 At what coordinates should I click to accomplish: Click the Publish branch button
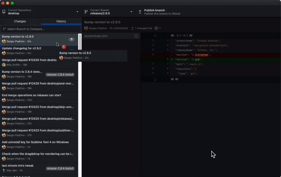tap(163, 12)
